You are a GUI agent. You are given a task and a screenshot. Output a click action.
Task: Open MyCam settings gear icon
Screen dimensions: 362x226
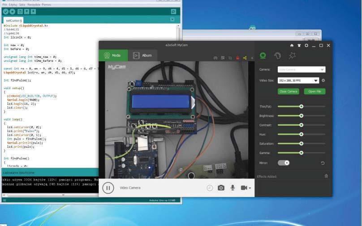tap(306, 46)
